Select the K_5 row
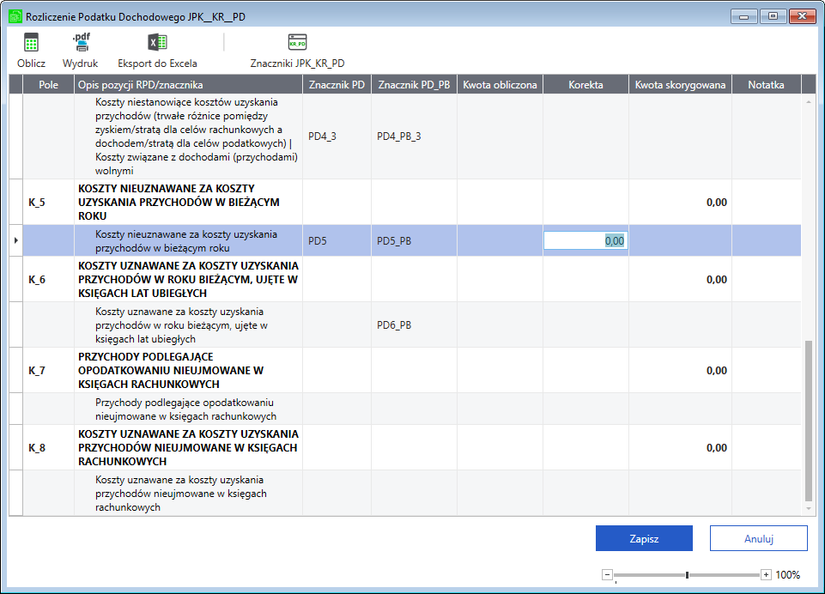The image size is (825, 594). [36, 203]
